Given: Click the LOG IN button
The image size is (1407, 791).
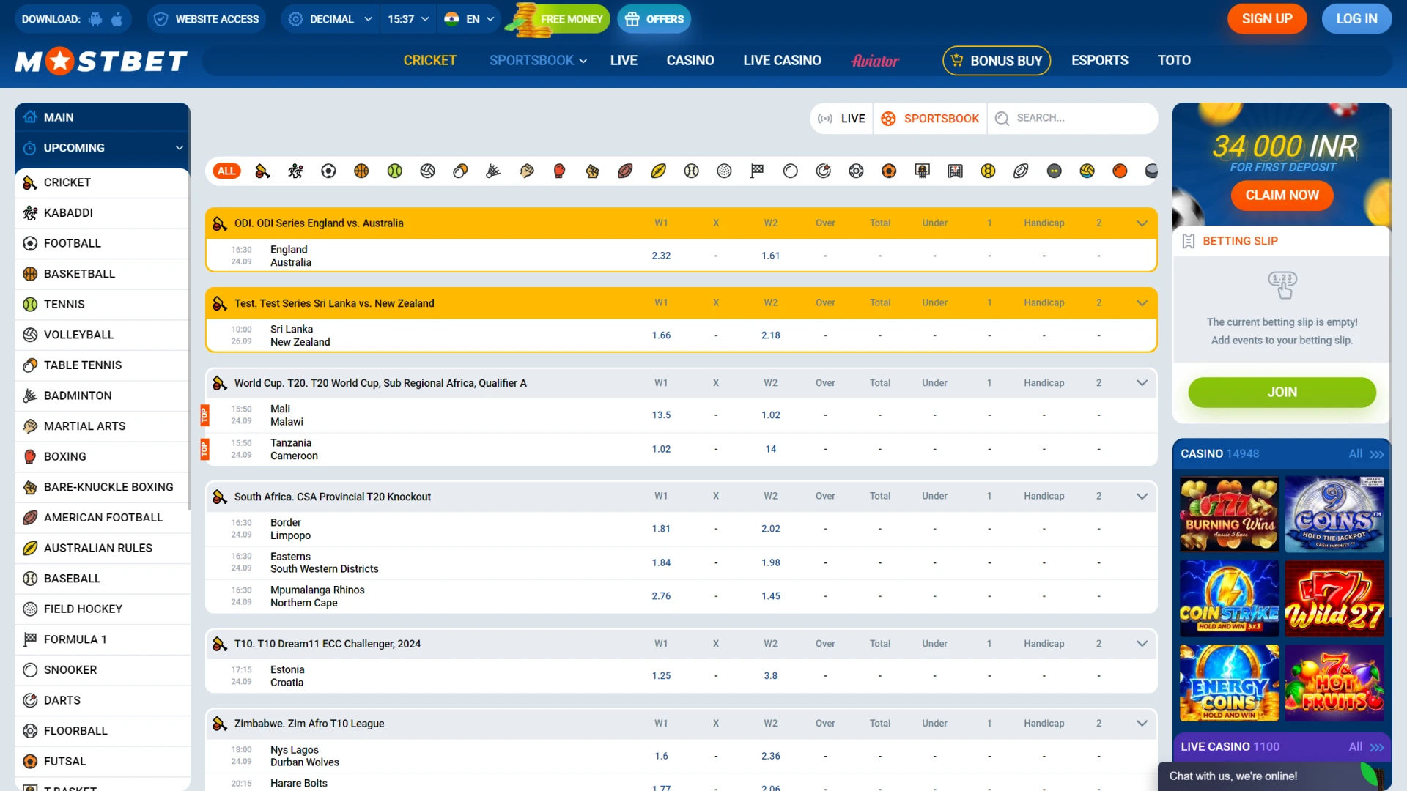Looking at the screenshot, I should pos(1356,19).
